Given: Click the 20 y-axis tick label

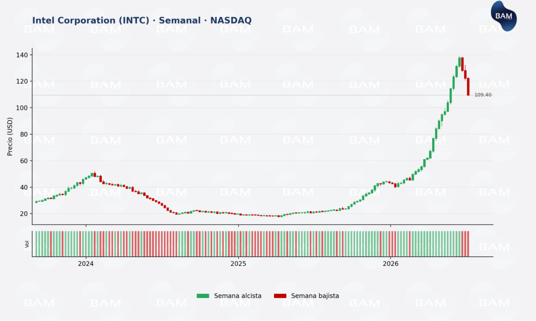Looking at the screenshot, I should click(24, 213).
